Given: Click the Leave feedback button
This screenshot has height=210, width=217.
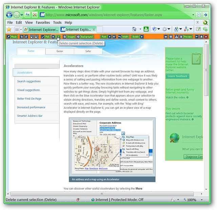Looking at the screenshot, I should 177,76.
